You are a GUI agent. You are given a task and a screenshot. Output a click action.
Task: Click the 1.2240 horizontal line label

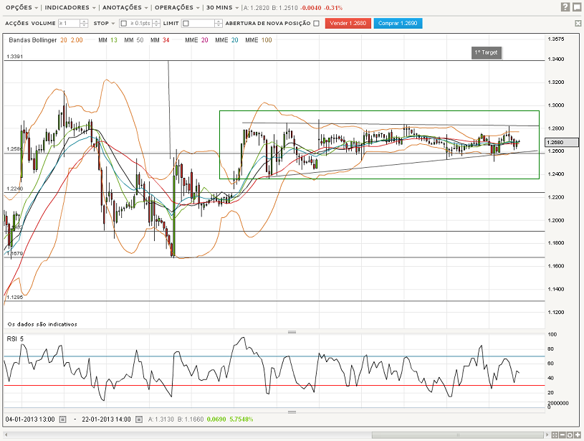14,189
